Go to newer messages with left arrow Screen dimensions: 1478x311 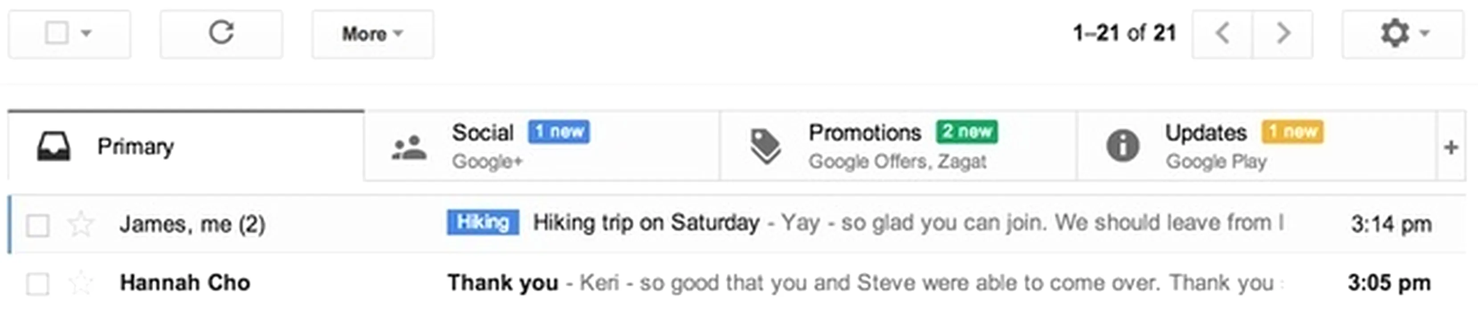[x=1222, y=33]
